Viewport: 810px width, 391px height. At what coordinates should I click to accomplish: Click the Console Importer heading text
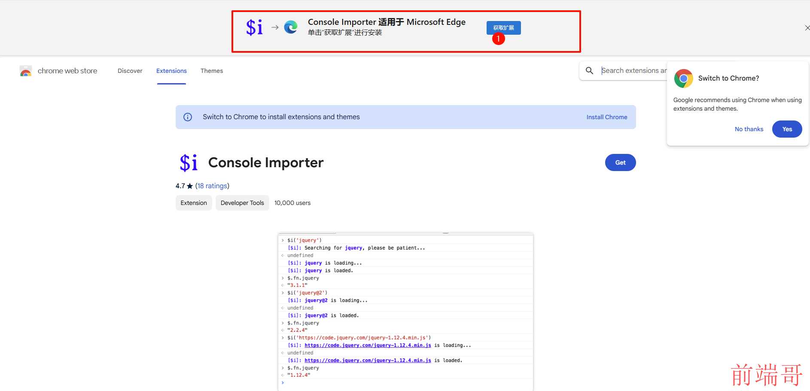[x=266, y=162]
